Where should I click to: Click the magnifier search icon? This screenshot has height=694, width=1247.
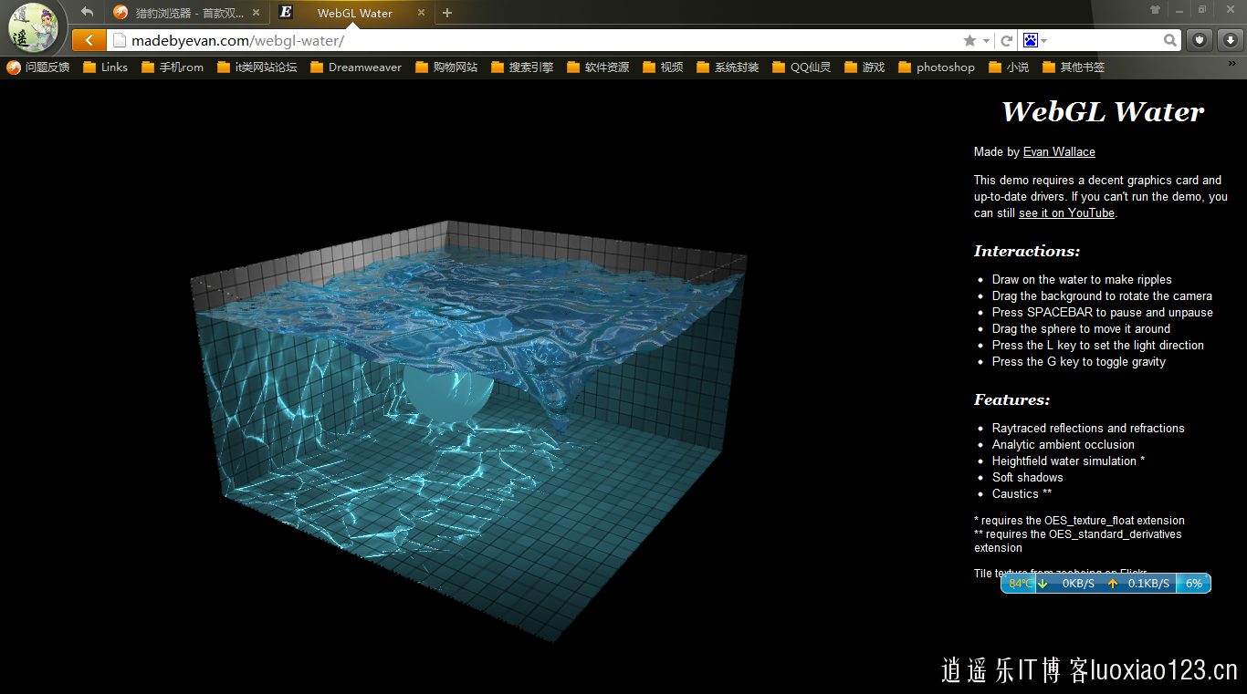click(1170, 40)
